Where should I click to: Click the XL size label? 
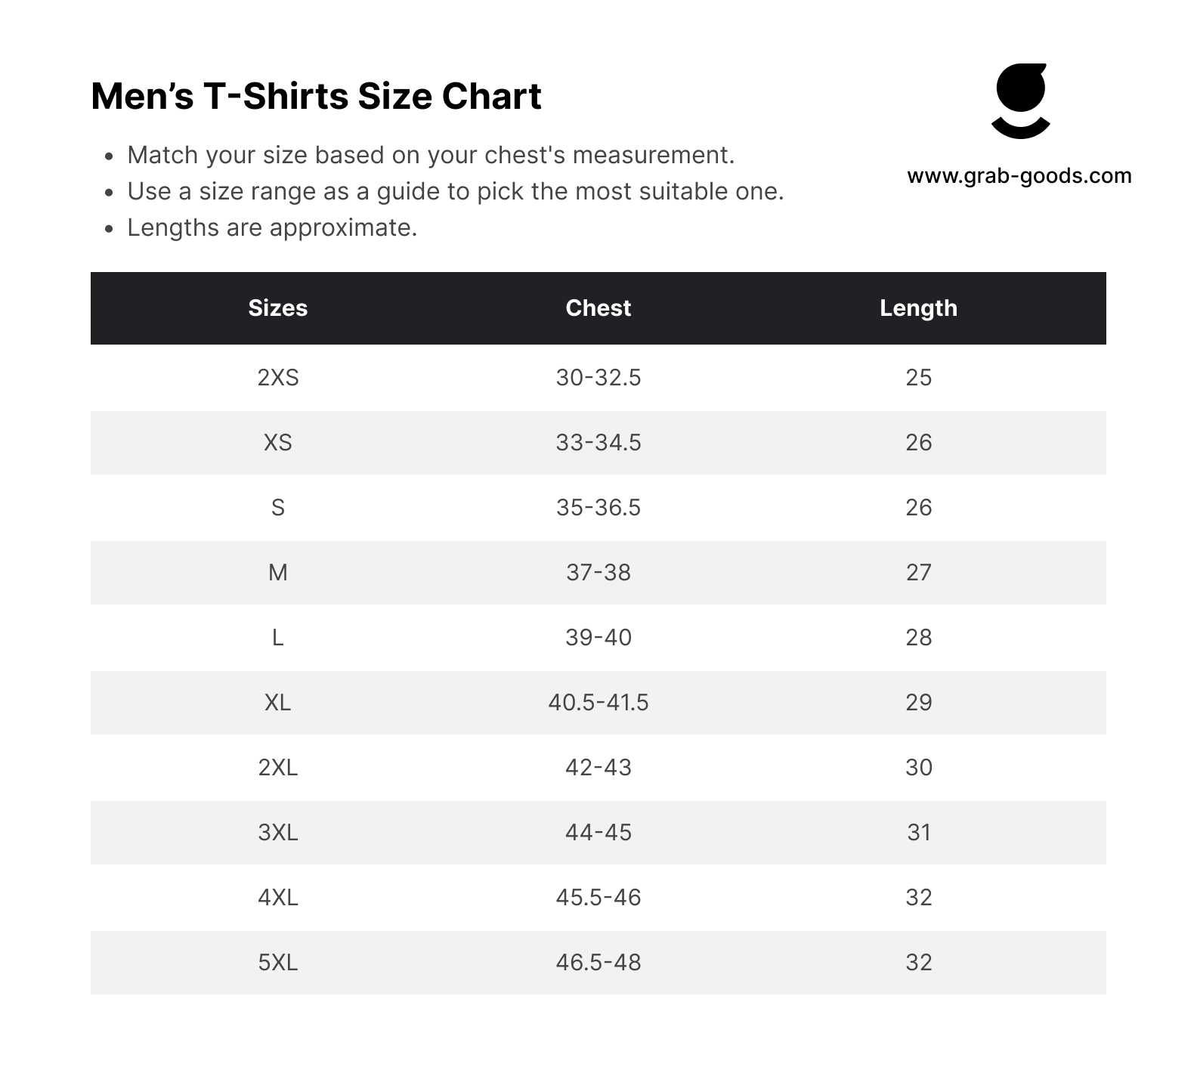coord(278,702)
